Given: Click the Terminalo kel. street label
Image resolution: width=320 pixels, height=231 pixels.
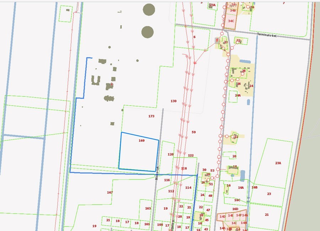Looking at the screenshot, I should (x=267, y=36).
